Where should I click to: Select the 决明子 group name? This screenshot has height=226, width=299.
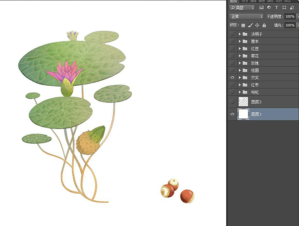pyautogui.click(x=257, y=34)
